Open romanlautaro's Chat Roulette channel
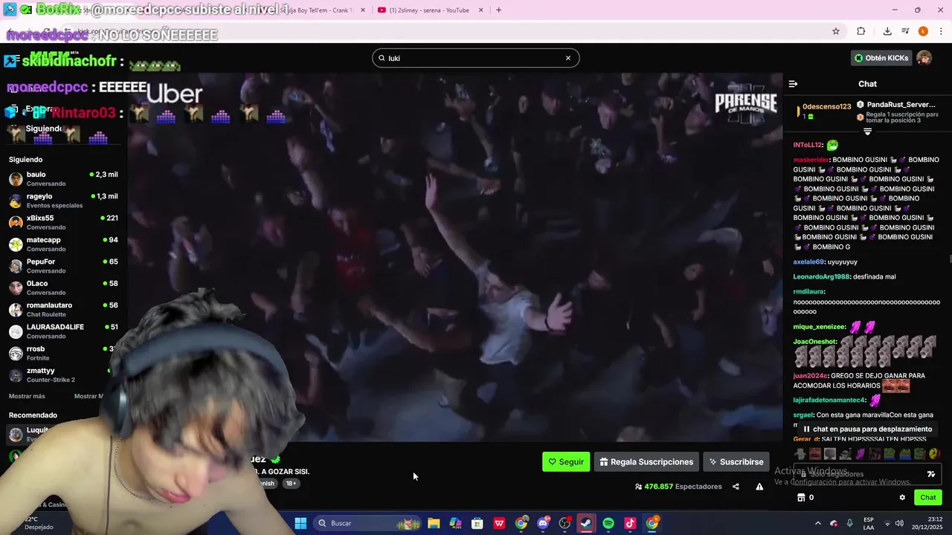The image size is (952, 535). coord(63,309)
